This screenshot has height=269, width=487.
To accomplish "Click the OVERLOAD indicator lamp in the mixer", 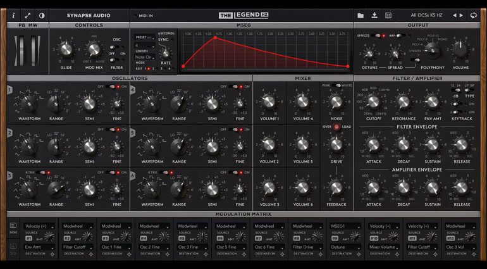I will [336, 127].
